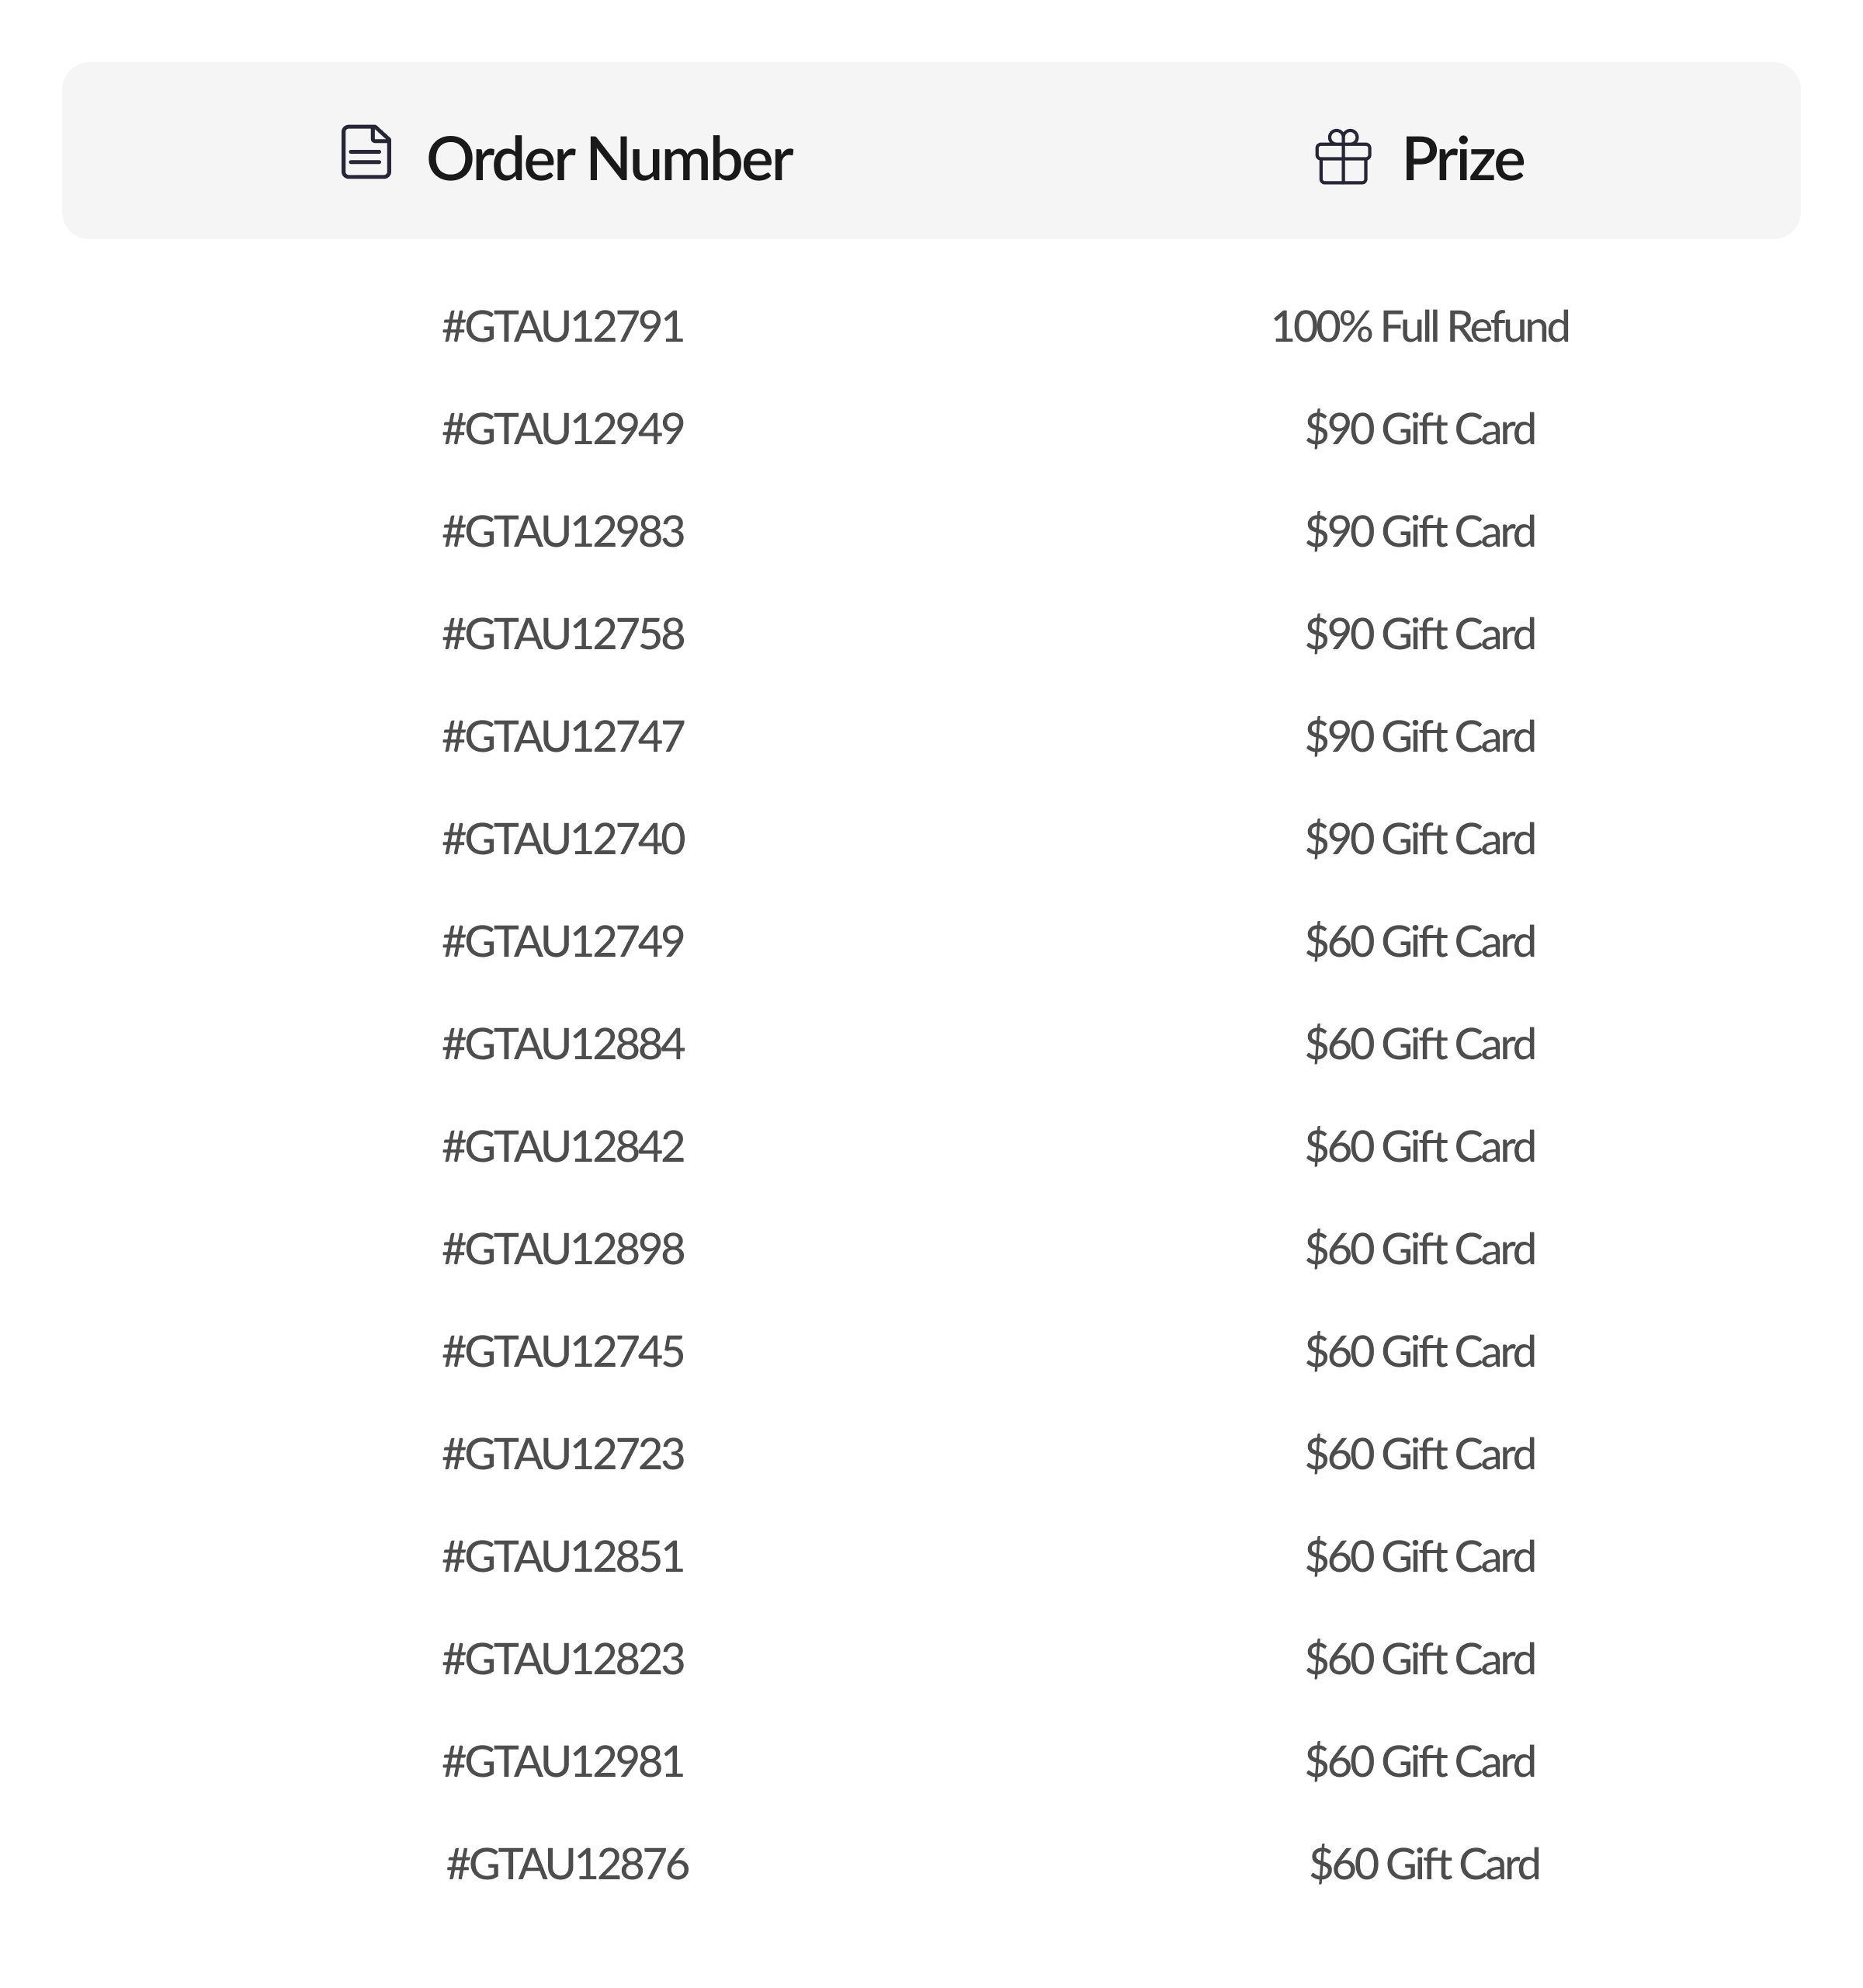Select order number #GTAU12740
The image size is (1863, 1988).
563,839
